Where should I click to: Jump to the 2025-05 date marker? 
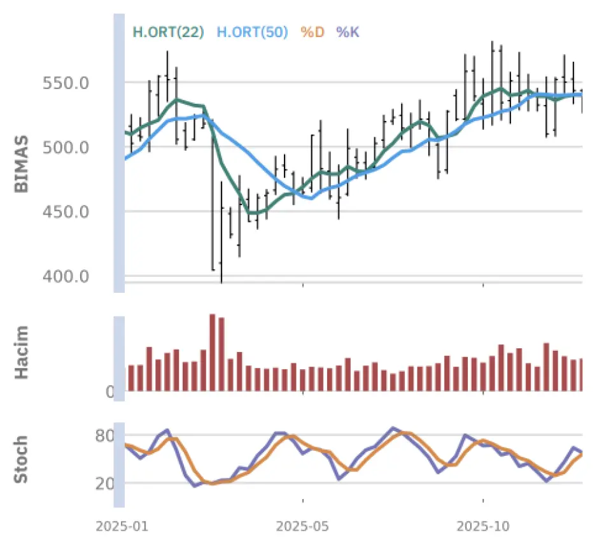(x=303, y=527)
